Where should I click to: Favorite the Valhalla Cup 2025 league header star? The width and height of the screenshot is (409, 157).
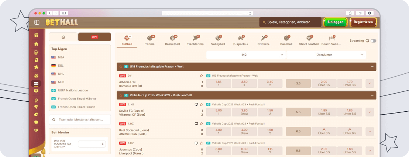[x=121, y=95]
